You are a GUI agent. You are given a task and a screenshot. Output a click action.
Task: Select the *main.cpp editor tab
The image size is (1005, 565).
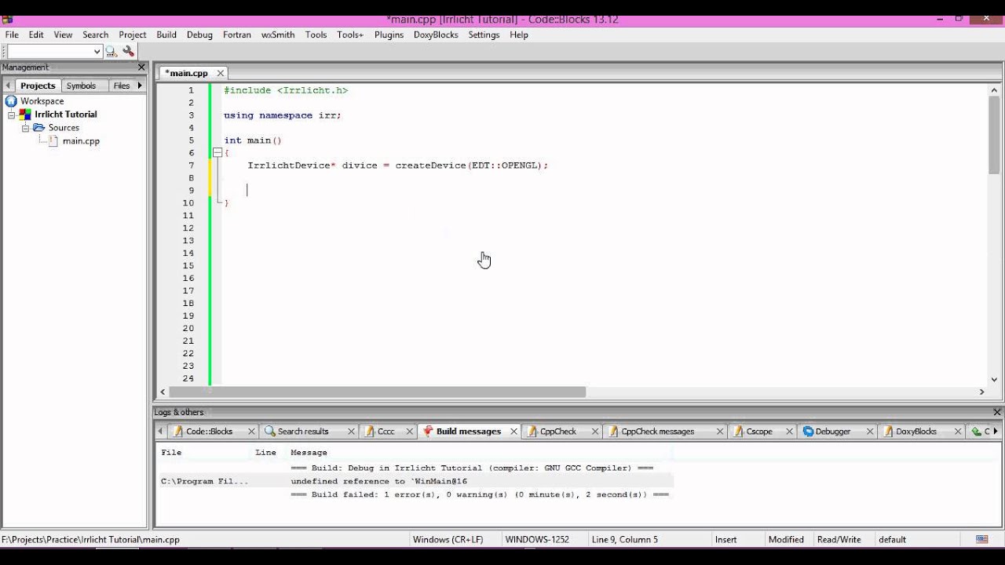188,73
